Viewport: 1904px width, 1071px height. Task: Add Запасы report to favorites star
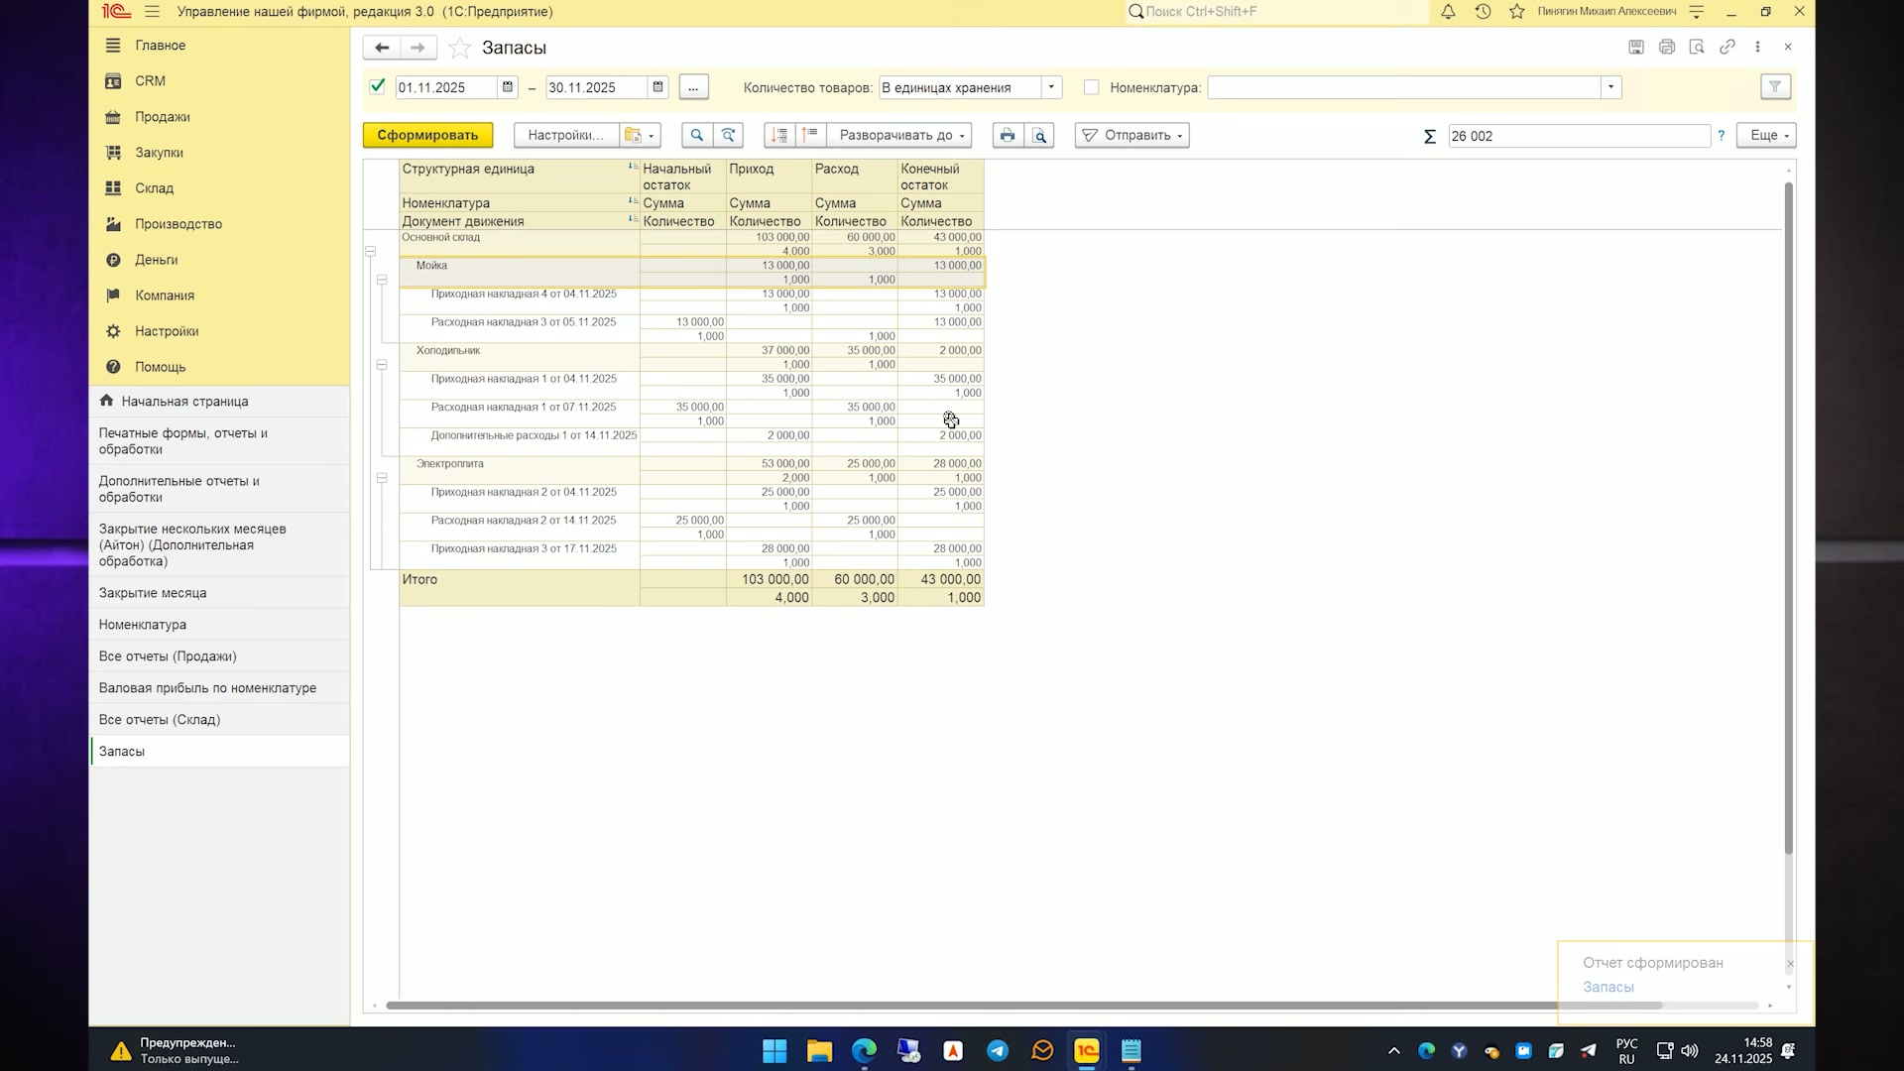[459, 48]
